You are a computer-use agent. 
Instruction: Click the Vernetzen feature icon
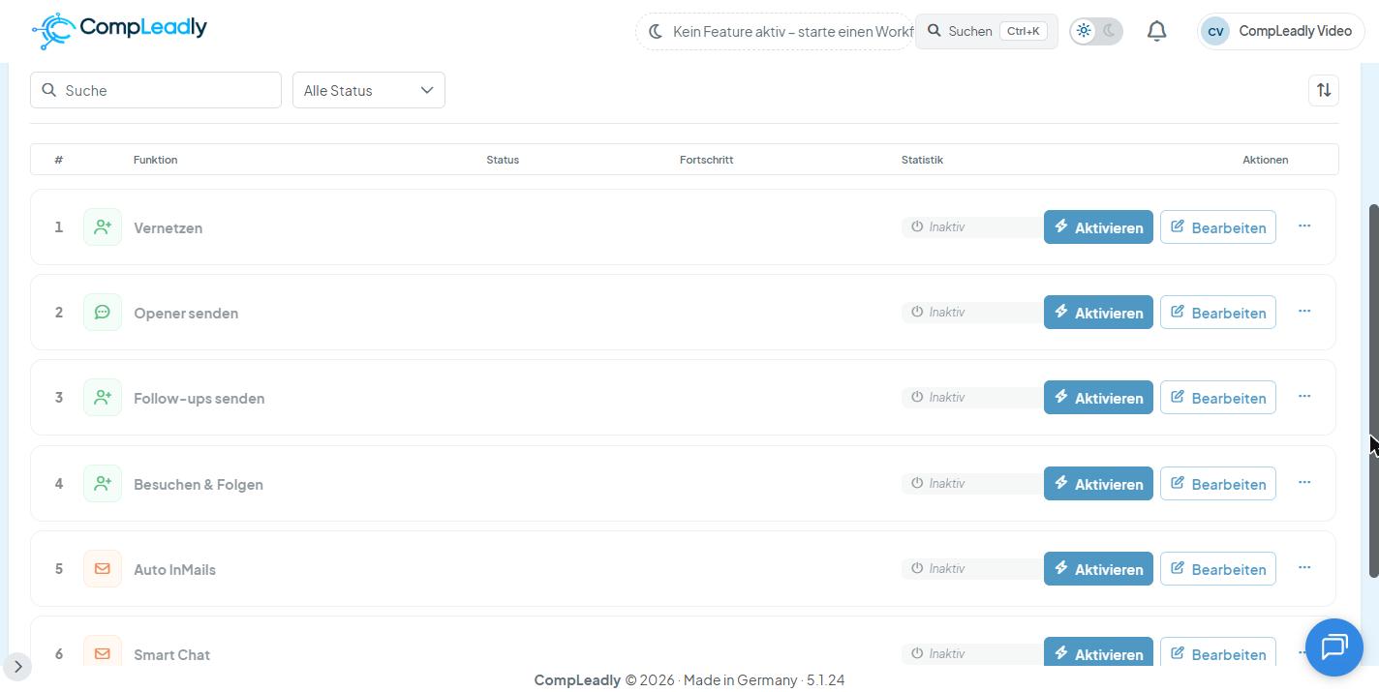point(103,227)
